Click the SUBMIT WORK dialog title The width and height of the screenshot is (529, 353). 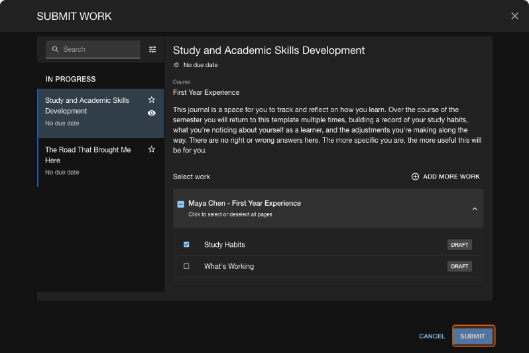74,16
